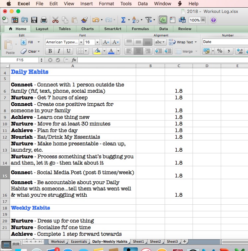Switch to the Formulas ribbon tab
Screen dimensions: 248x251
pyautogui.click(x=140, y=29)
